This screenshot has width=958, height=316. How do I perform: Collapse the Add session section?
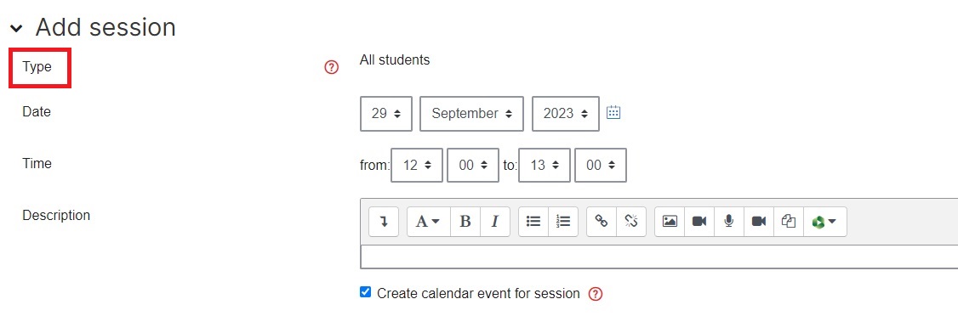[x=16, y=29]
